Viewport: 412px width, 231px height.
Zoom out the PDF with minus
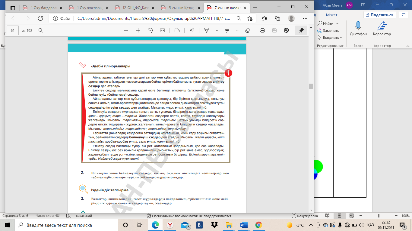126,30
